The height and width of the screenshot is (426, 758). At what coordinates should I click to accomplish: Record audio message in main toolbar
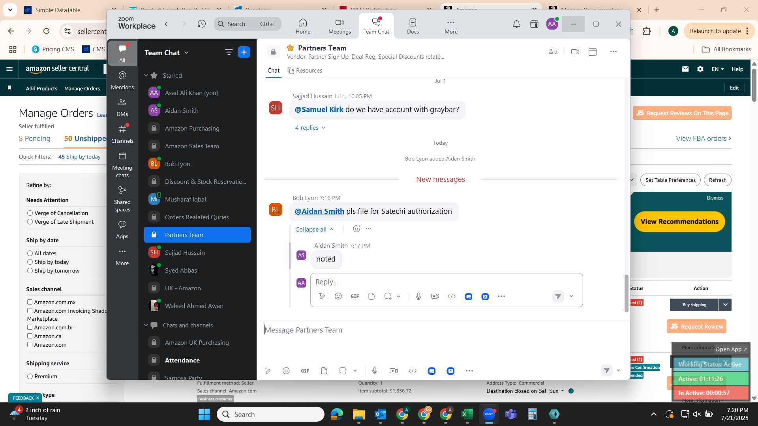pos(375,371)
